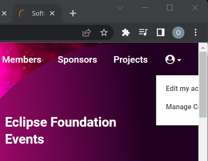Close the Eclipse Foundation tab
This screenshot has height=161, width=208.
[x=52, y=13]
